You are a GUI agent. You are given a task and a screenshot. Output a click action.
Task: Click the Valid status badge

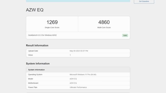125,35
